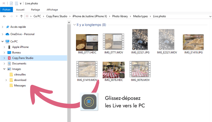
Task: Click the CopyTrans Studio red icon
Action: pos(9,58)
